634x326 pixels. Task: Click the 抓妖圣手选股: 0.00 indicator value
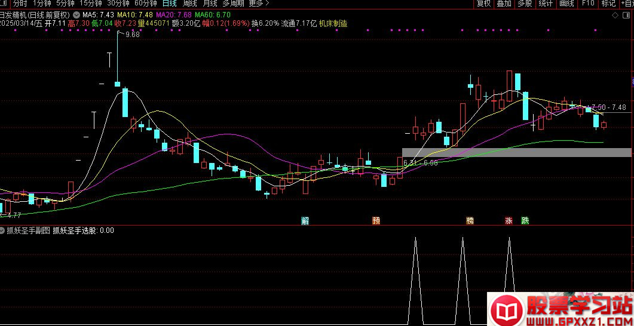click(x=84, y=230)
